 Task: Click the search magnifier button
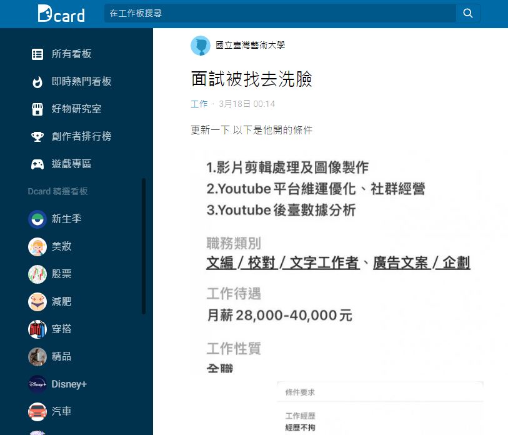point(468,13)
